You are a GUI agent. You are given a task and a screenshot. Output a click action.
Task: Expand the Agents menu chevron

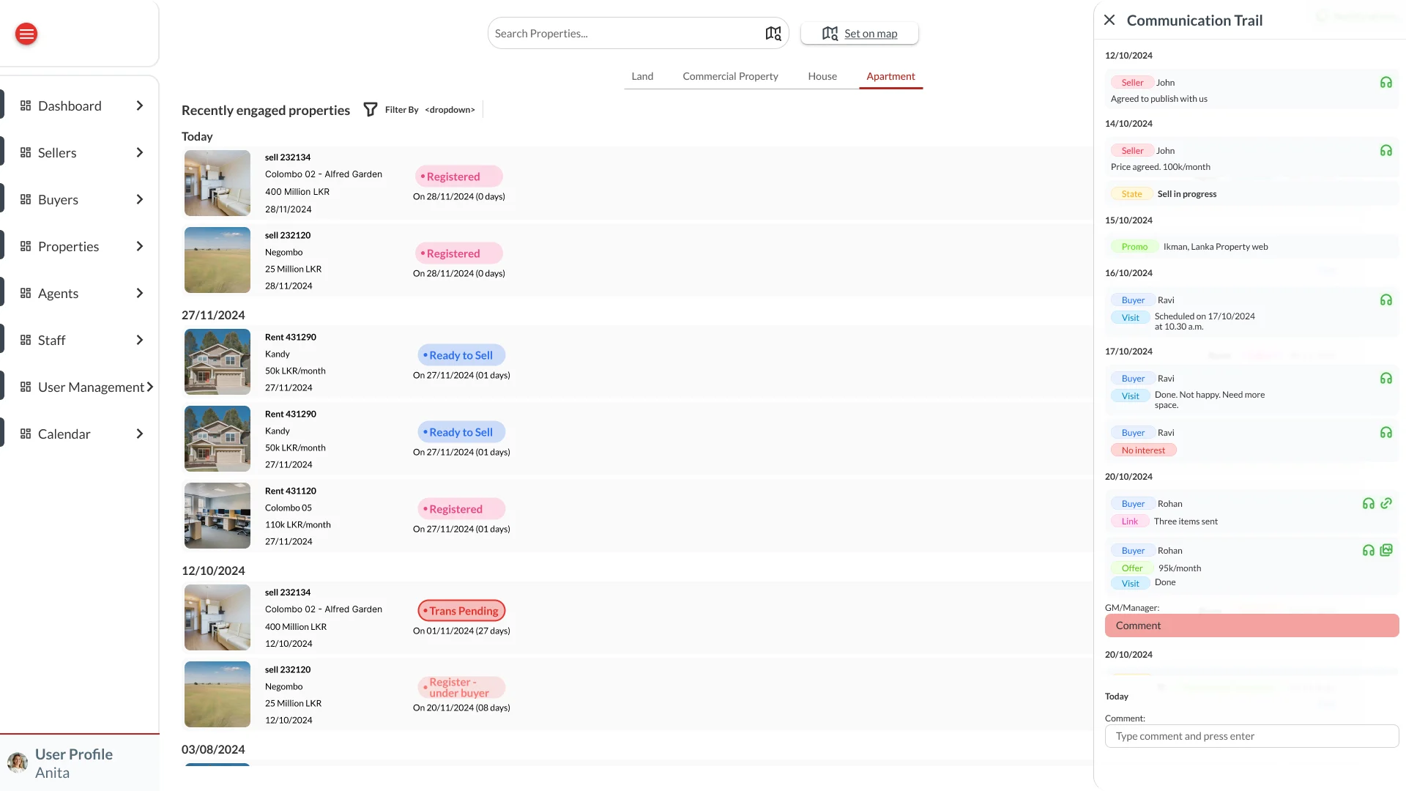click(x=140, y=294)
